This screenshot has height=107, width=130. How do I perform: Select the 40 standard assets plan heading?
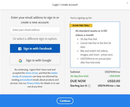(x=91, y=33)
